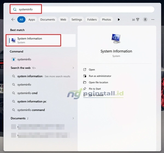Click the search magnifier icon in search box
Screen dimensions: 164x153
tap(15, 9)
